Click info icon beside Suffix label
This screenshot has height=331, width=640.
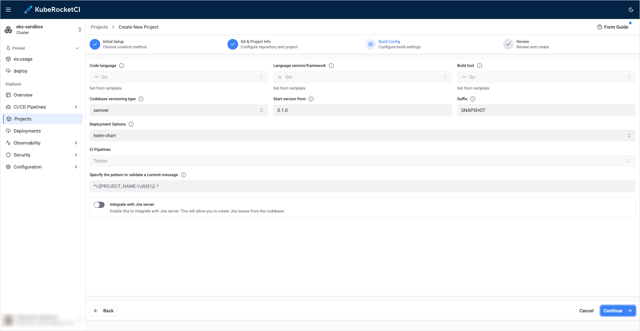tap(473, 99)
